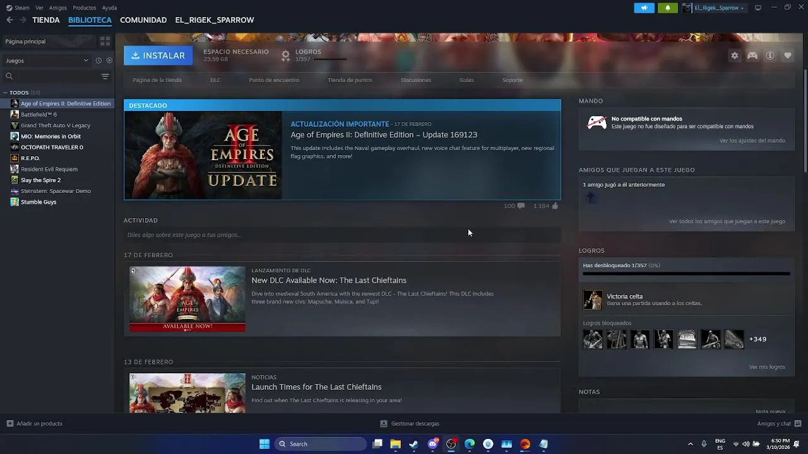Open the collections grid view icon
This screenshot has width=808, height=454.
coord(105,41)
